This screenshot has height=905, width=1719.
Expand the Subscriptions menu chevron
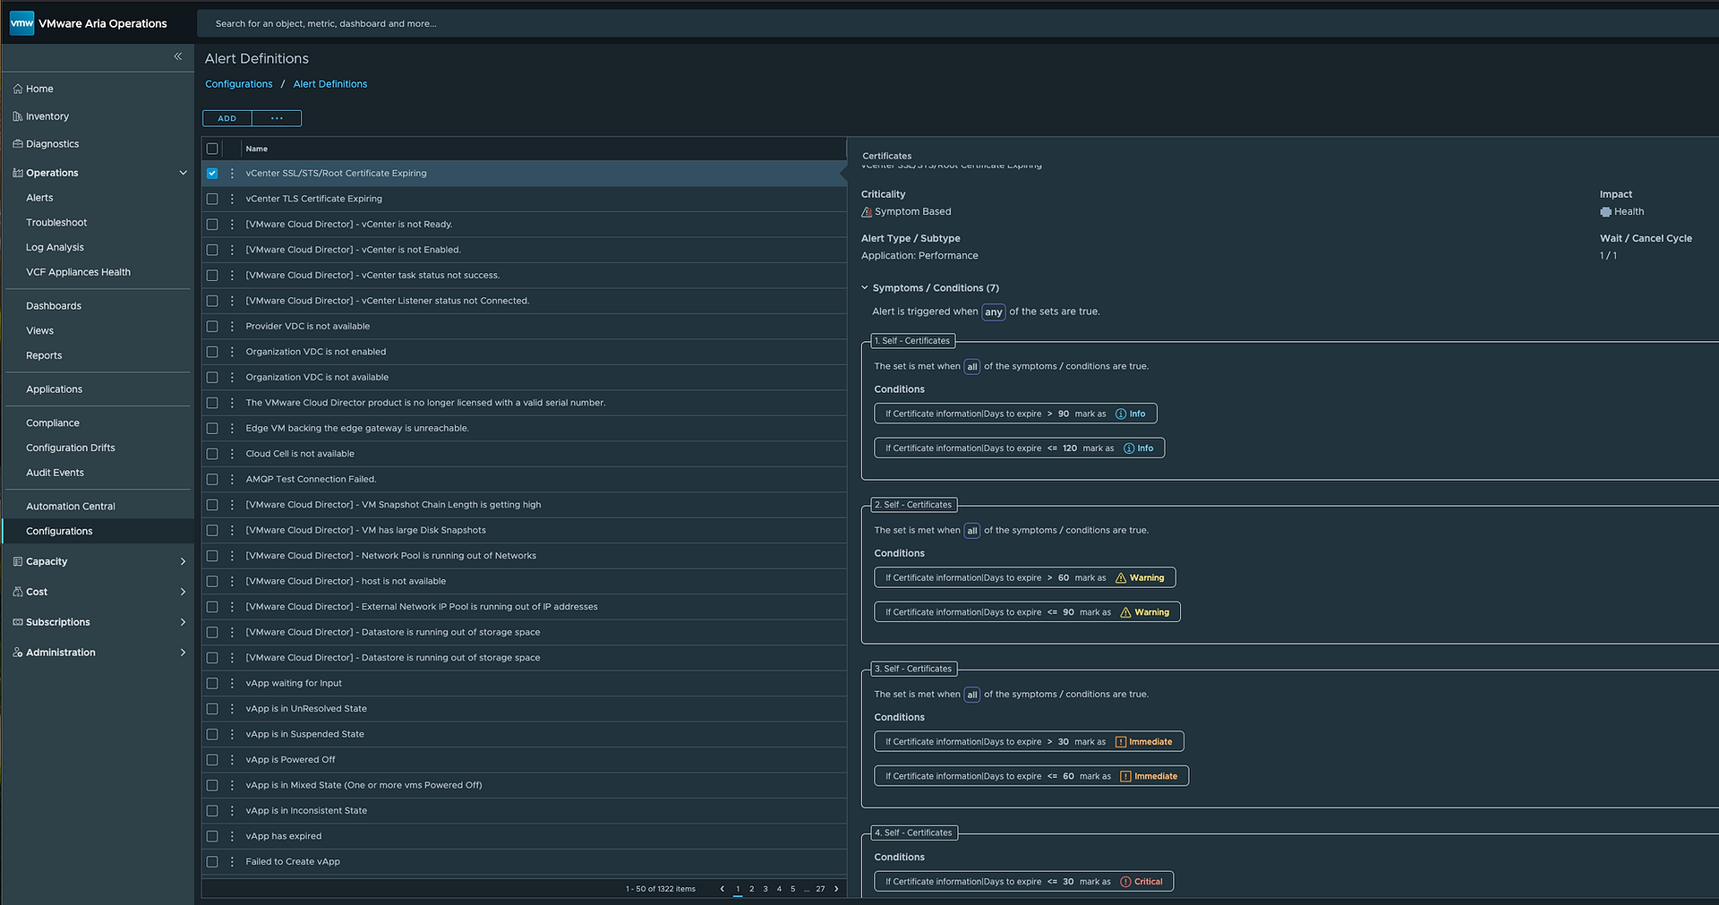click(x=183, y=622)
